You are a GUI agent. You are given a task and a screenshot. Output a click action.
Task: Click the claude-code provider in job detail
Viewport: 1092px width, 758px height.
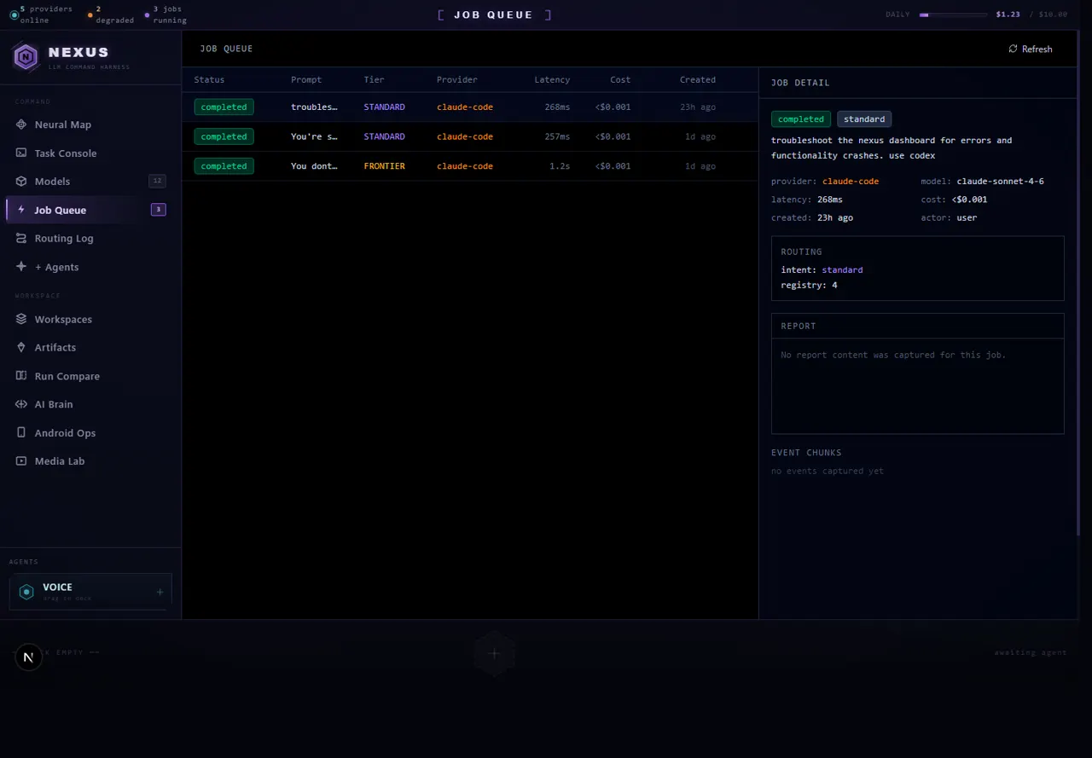click(851, 182)
